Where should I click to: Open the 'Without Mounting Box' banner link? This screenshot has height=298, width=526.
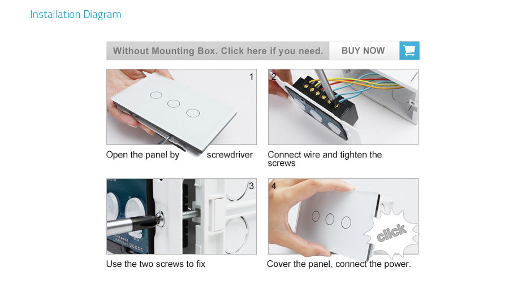[x=218, y=51]
